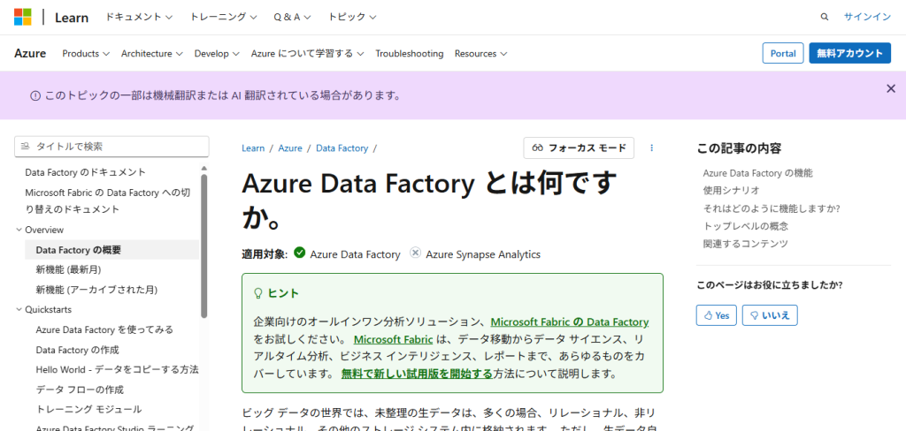Collapse the Overview tree section
The height and width of the screenshot is (431, 906).
click(39, 230)
